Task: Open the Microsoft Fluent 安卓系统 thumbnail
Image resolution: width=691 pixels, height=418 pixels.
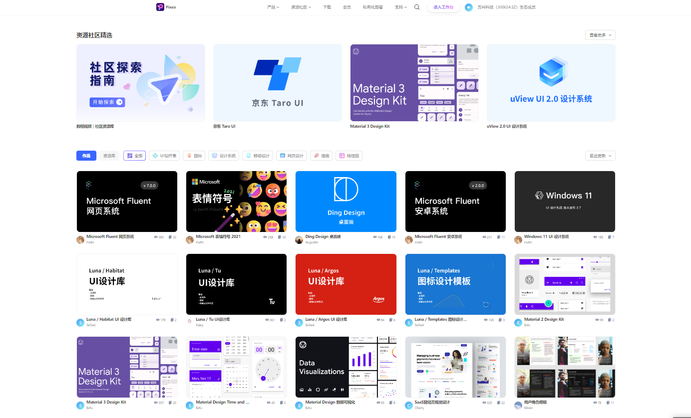Action: (455, 202)
